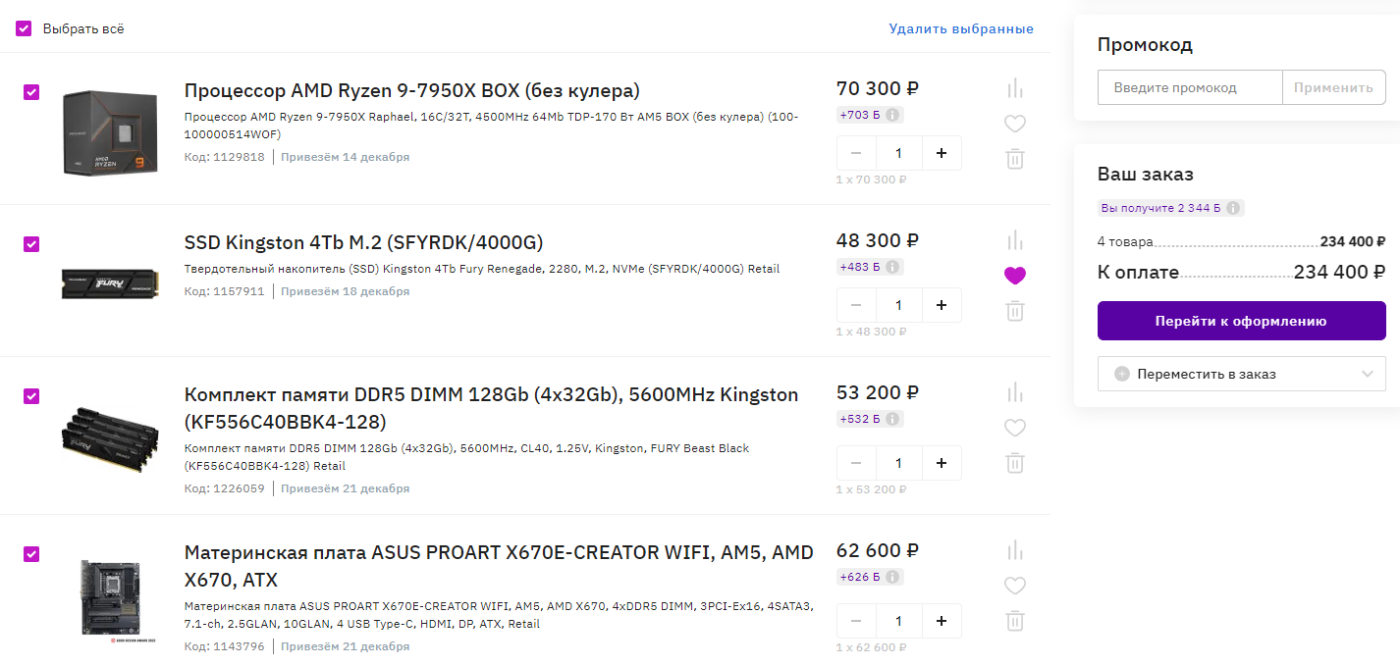Delete ASUS PROART motherboard from cart
The height and width of the screenshot is (666, 1400).
(1014, 621)
